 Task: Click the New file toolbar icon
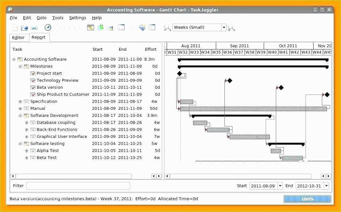point(15,27)
